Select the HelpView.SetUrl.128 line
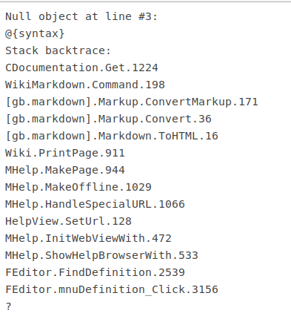Screen dimensions: 291x319 [x=68, y=221]
